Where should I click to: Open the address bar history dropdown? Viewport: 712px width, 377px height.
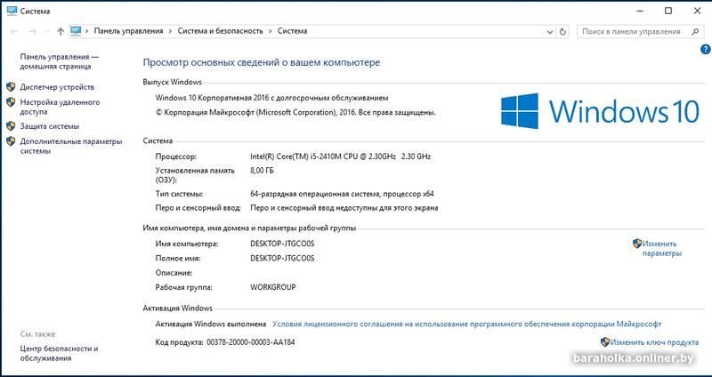click(x=550, y=32)
